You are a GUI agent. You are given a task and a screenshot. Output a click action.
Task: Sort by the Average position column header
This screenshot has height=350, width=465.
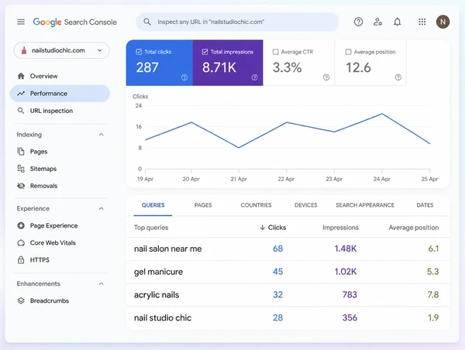(414, 228)
